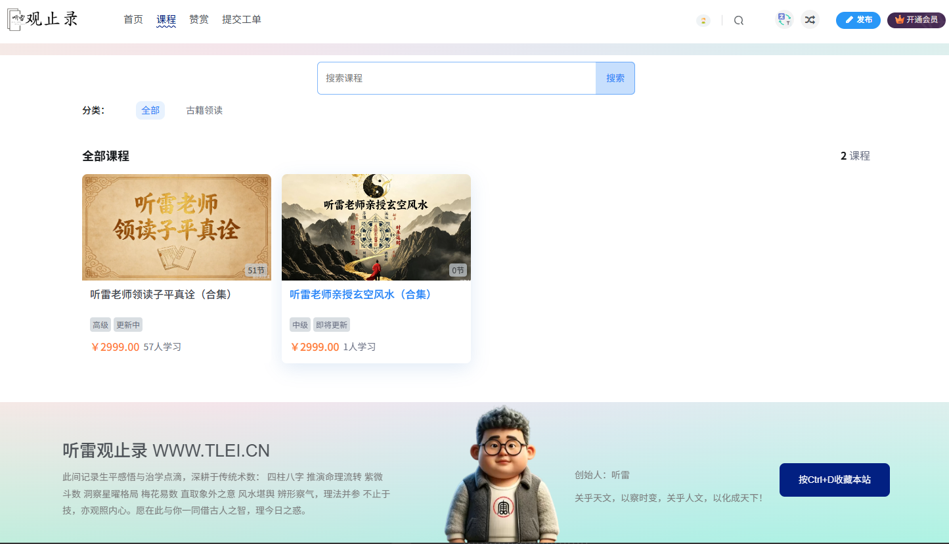949x544 pixels.
Task: Open the 提交工单 nav item
Action: (x=242, y=20)
